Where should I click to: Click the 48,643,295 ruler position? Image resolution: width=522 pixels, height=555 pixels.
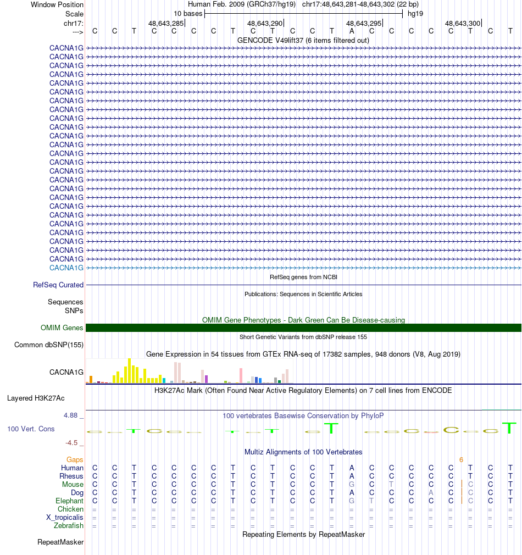click(364, 24)
